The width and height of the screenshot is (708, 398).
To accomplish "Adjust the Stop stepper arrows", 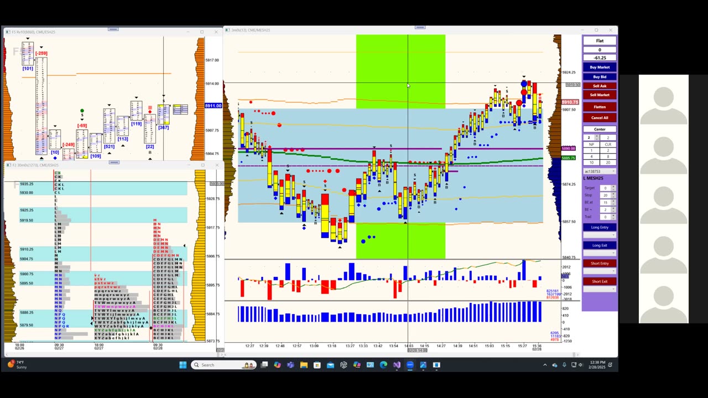I will click(x=613, y=195).
